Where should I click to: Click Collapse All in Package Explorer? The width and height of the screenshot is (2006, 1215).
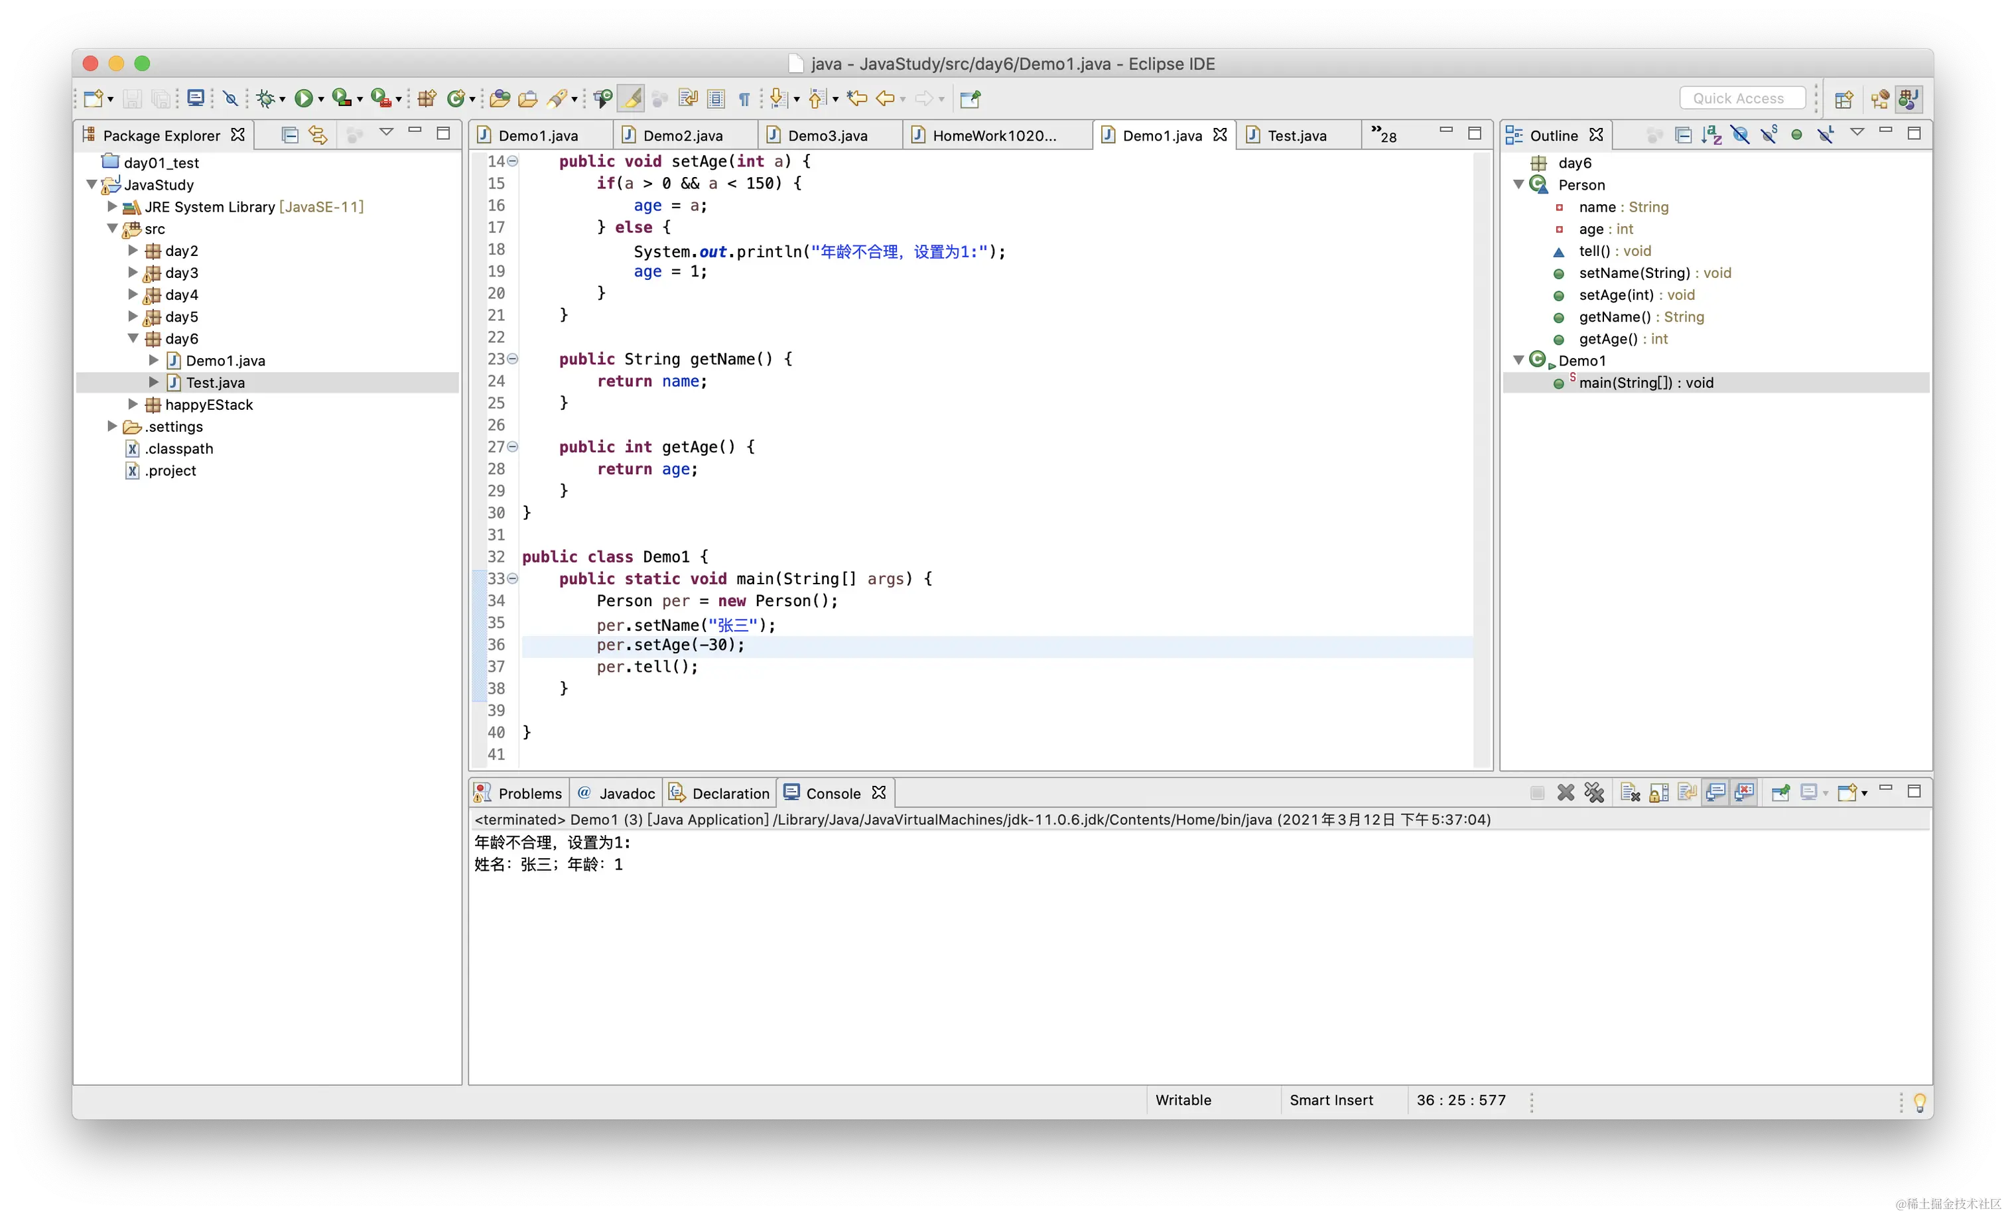coord(289,135)
